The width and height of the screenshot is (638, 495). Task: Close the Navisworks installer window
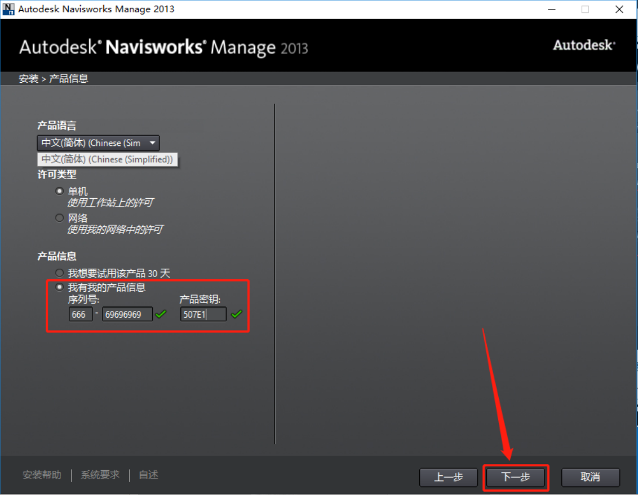pyautogui.click(x=618, y=9)
